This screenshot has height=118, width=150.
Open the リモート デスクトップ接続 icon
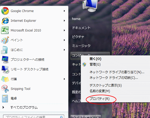point(5,69)
